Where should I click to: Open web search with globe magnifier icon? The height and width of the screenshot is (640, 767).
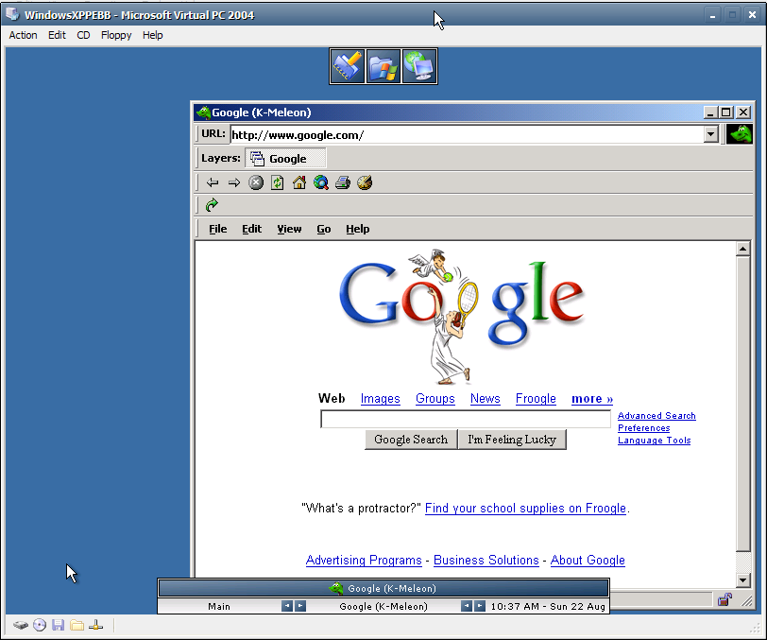coord(321,182)
